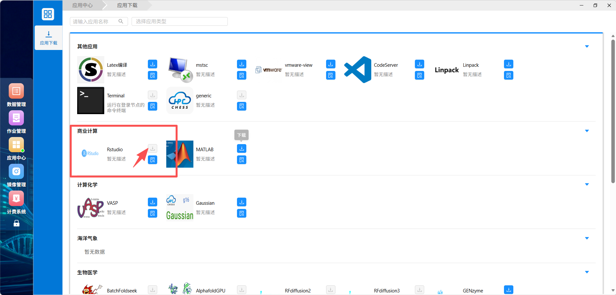The height and width of the screenshot is (295, 616).
Task: Download the mstsc application
Action: coord(242,64)
